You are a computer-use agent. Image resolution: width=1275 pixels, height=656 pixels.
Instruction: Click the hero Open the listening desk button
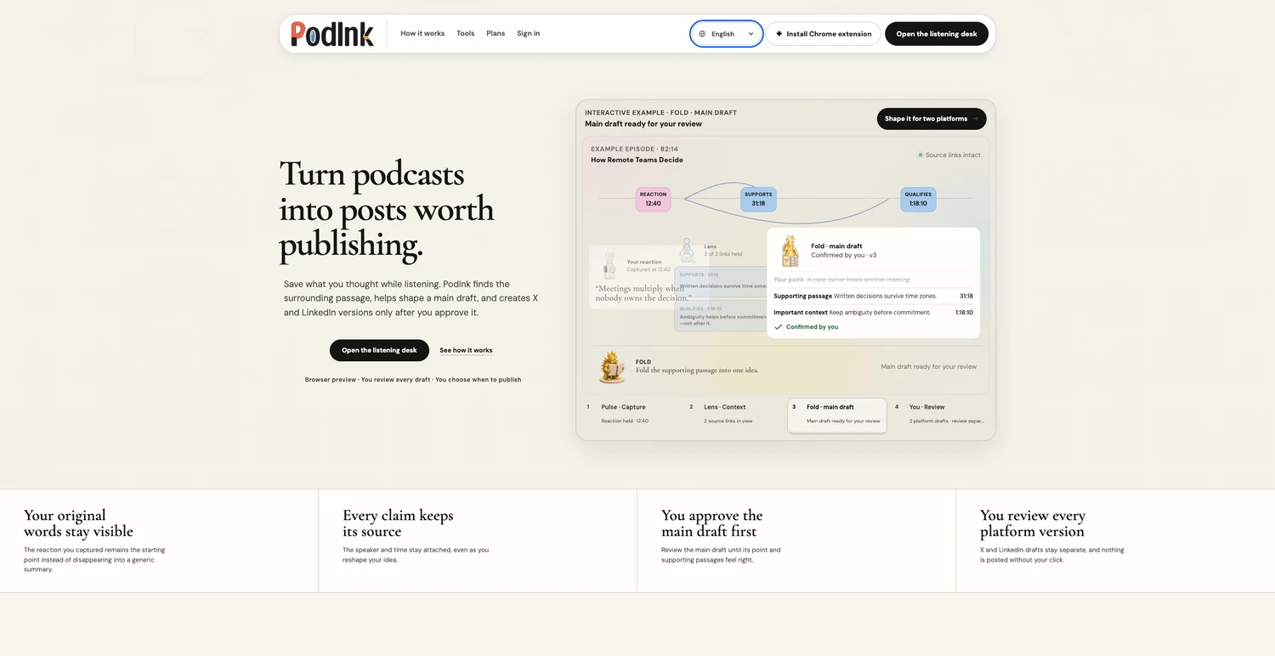click(379, 350)
